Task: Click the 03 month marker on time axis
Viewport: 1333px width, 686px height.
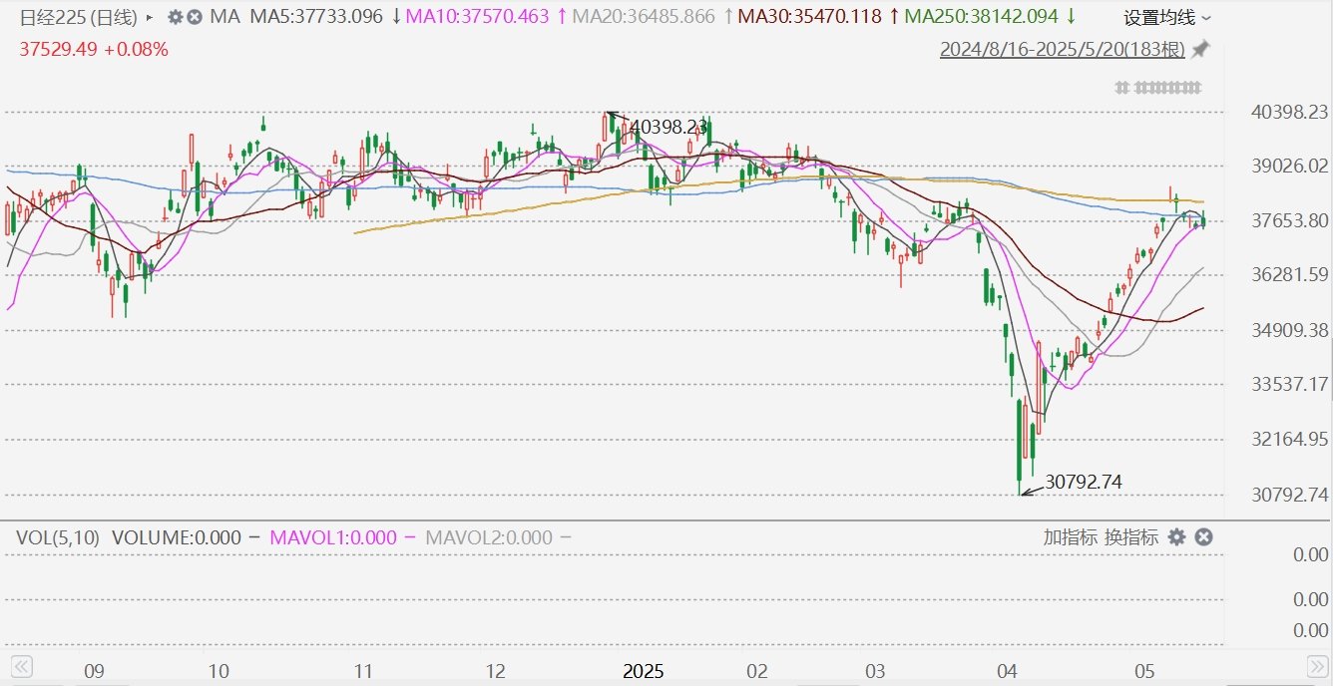Action: click(876, 670)
